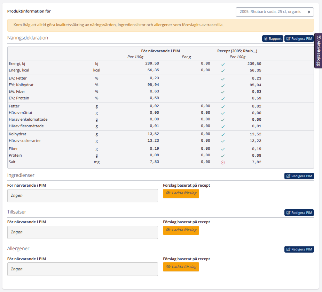Click the green checkmark on Protein row

click(x=223, y=155)
